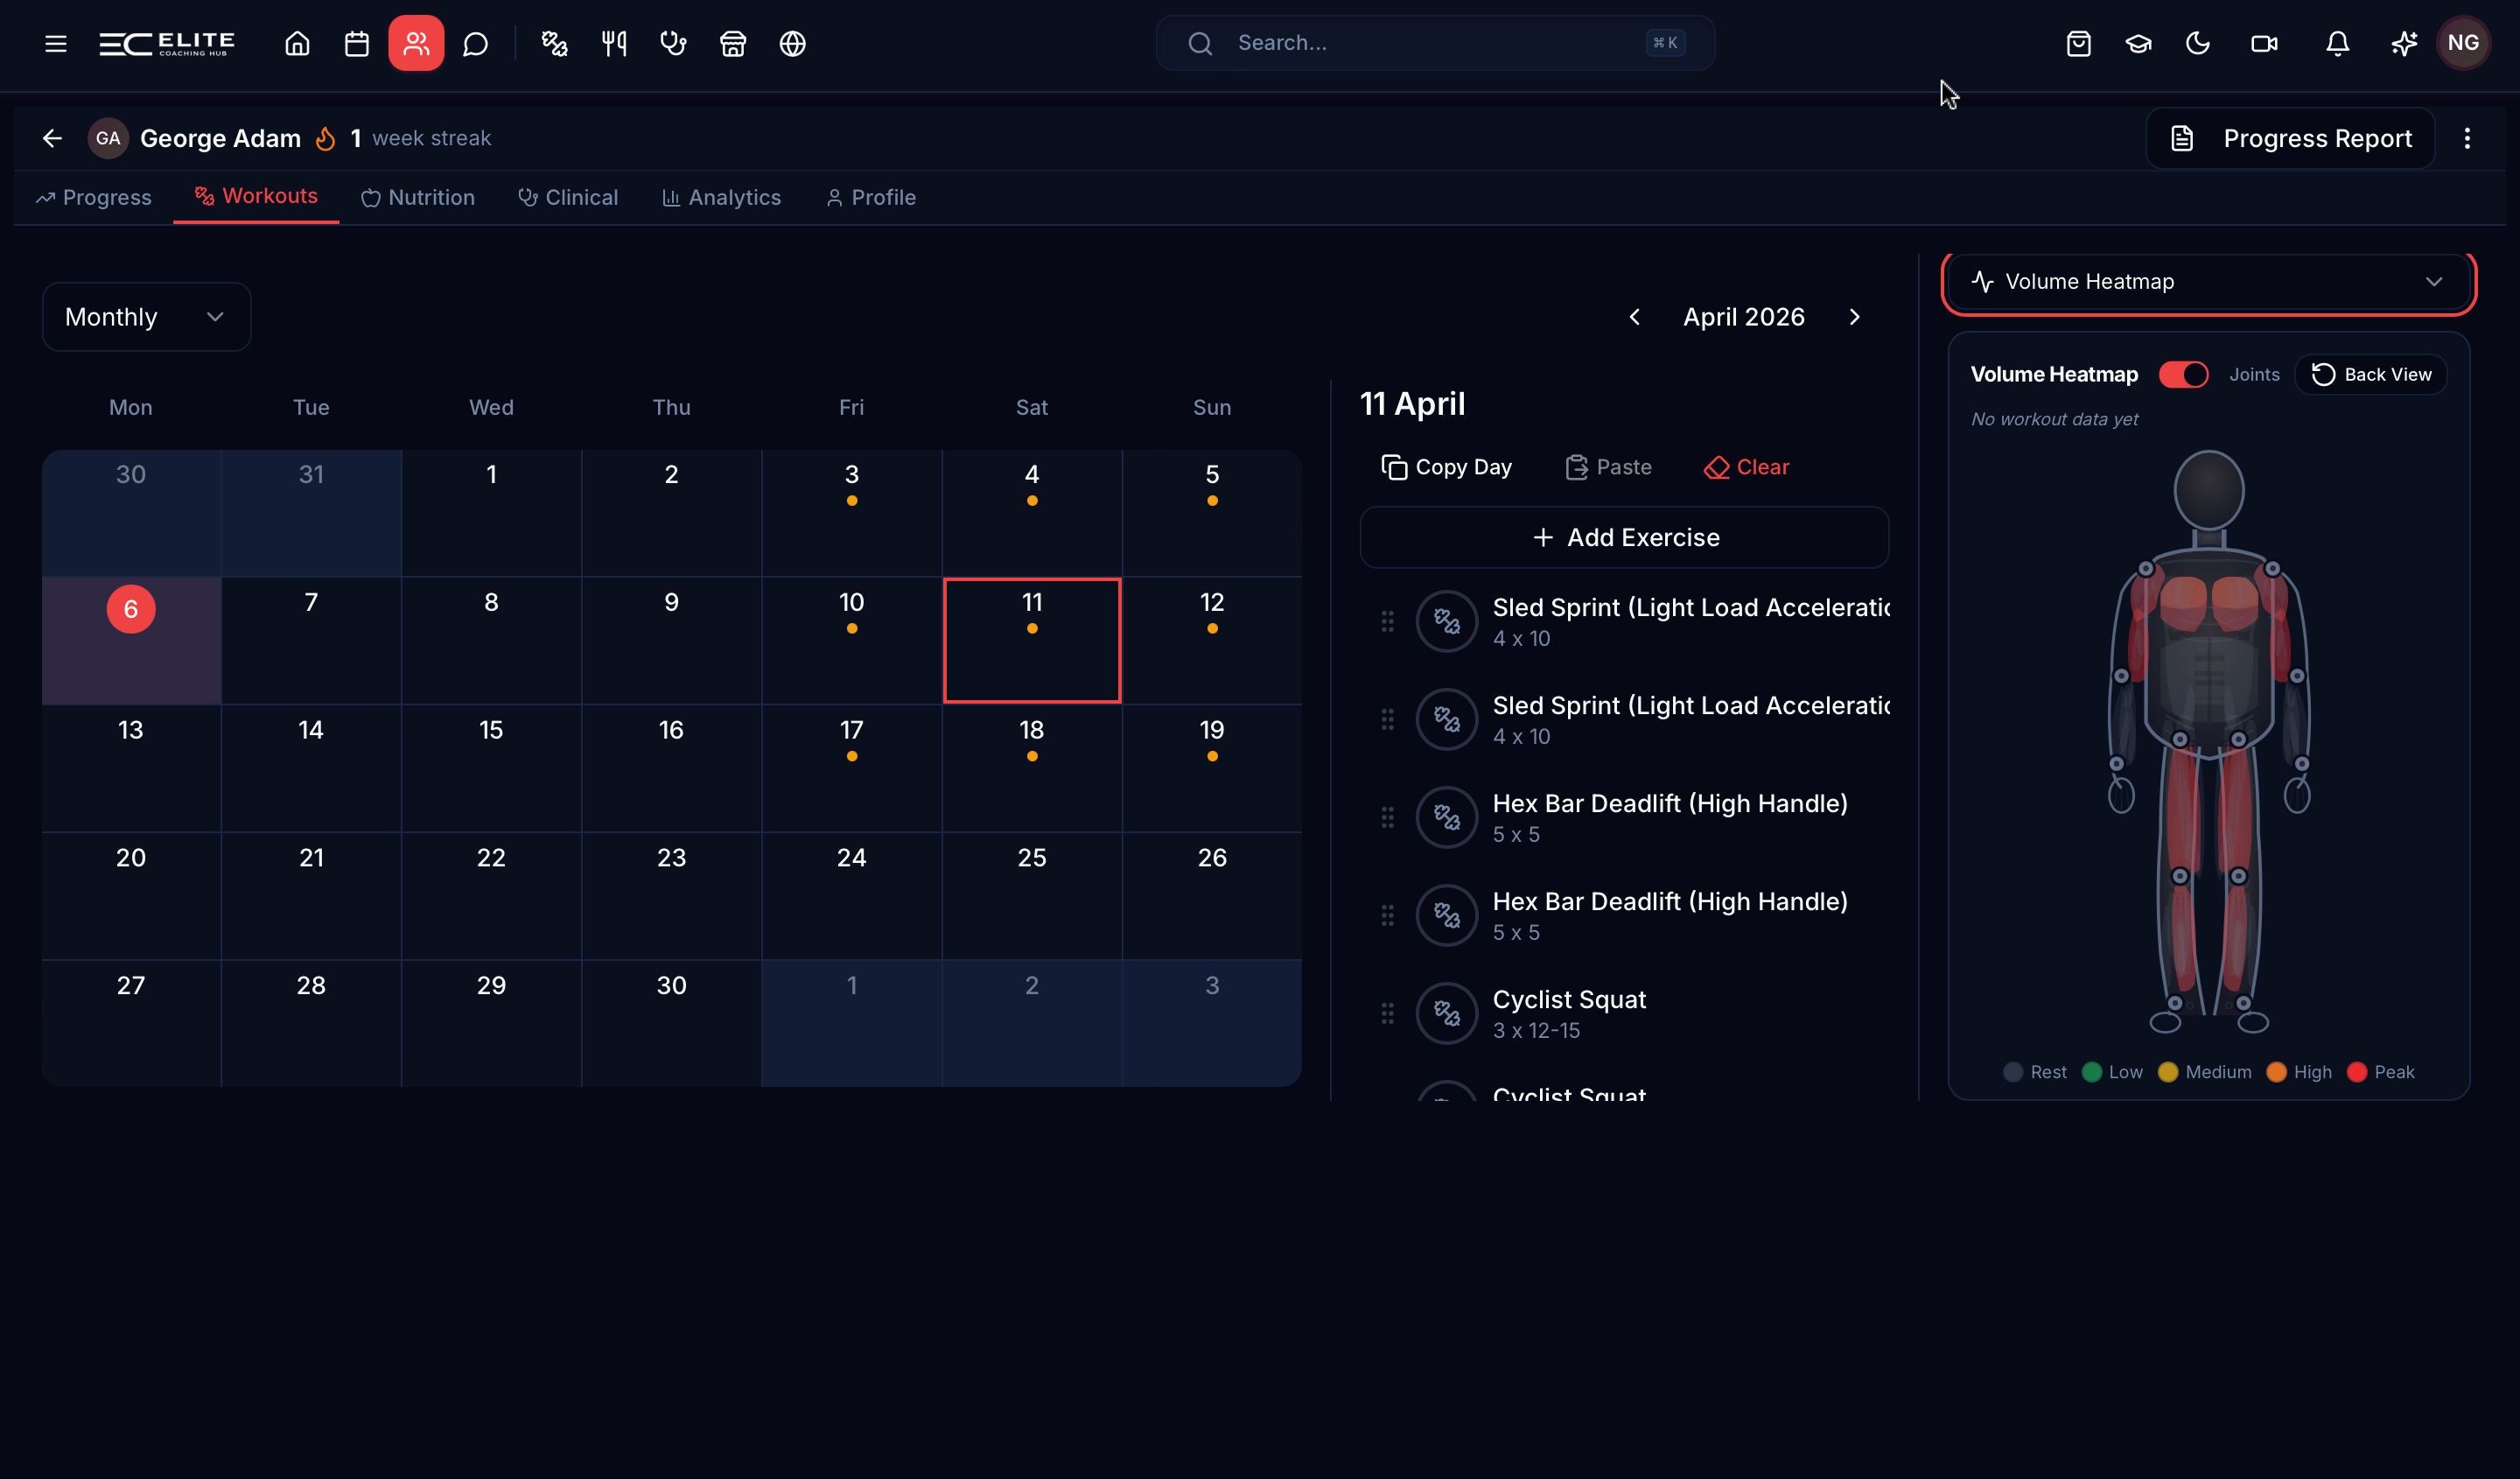Open the hamburger menu
The height and width of the screenshot is (1479, 2520).
tap(56, 43)
